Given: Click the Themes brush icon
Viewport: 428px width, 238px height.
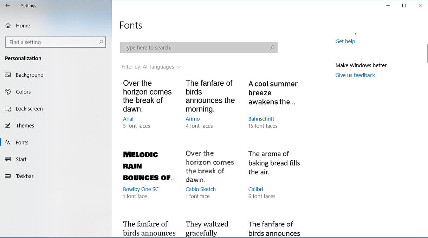Looking at the screenshot, I should coord(8,126).
